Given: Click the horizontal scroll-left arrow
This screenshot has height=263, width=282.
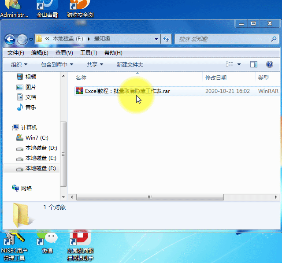Looking at the screenshot, I should coord(72,197).
